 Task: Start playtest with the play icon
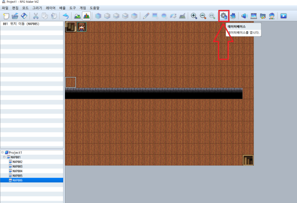point(283,16)
